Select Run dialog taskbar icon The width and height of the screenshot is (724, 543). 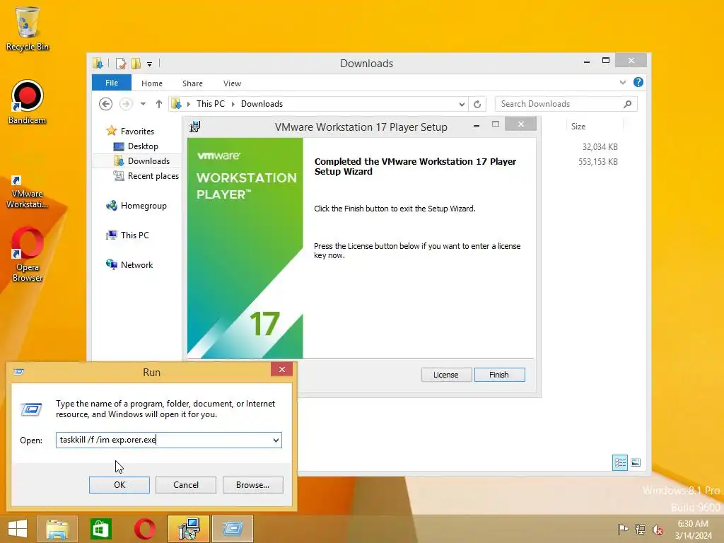(232, 529)
